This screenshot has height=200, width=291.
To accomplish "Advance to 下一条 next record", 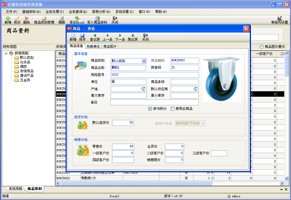I will point(120,37).
